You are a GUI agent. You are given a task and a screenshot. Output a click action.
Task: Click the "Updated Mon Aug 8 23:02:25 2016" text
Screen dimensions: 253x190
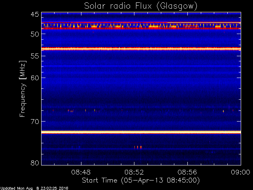click(x=34, y=188)
